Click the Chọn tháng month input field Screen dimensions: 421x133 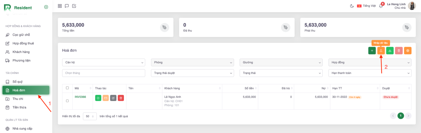(x=104, y=73)
